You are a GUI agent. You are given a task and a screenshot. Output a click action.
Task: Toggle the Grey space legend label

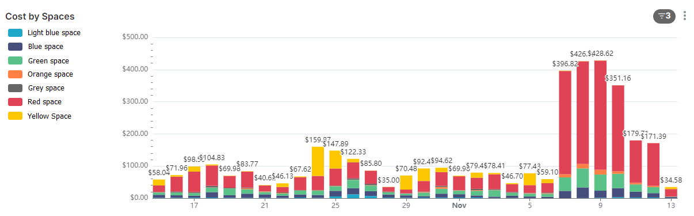tap(46, 88)
